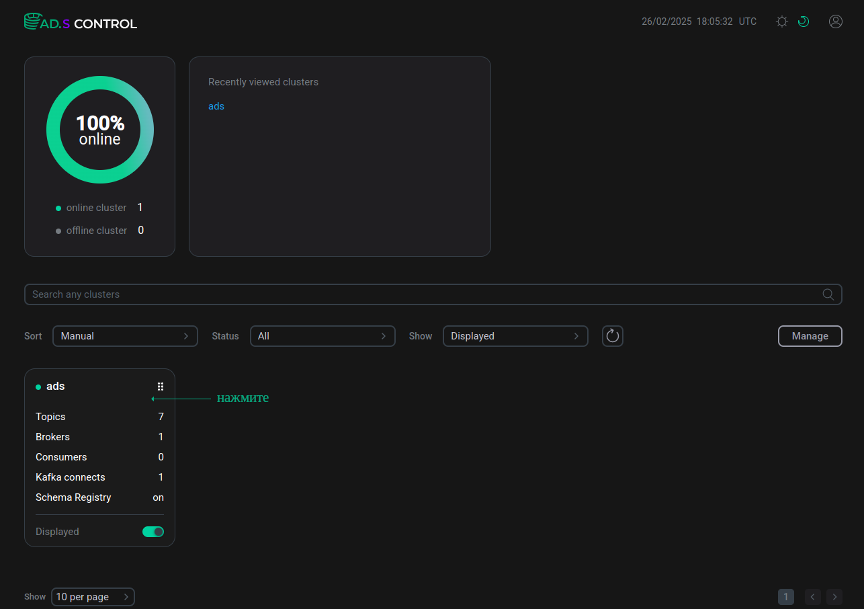Click the ads card drag handle
Screen dimensions: 864x609
pyautogui.click(x=161, y=387)
